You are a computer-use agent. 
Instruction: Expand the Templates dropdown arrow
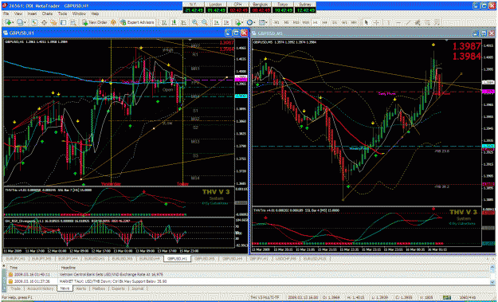266,22
